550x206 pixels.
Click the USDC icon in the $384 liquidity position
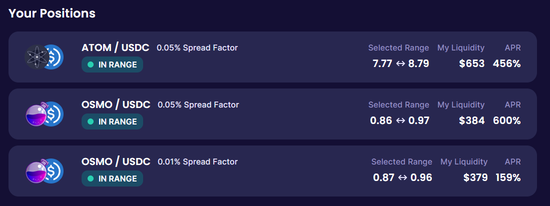tap(53, 114)
